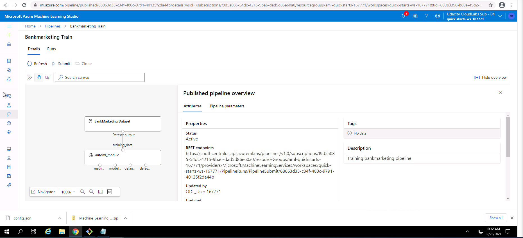Click the Refresh button
The height and width of the screenshot is (238, 523).
37,64
